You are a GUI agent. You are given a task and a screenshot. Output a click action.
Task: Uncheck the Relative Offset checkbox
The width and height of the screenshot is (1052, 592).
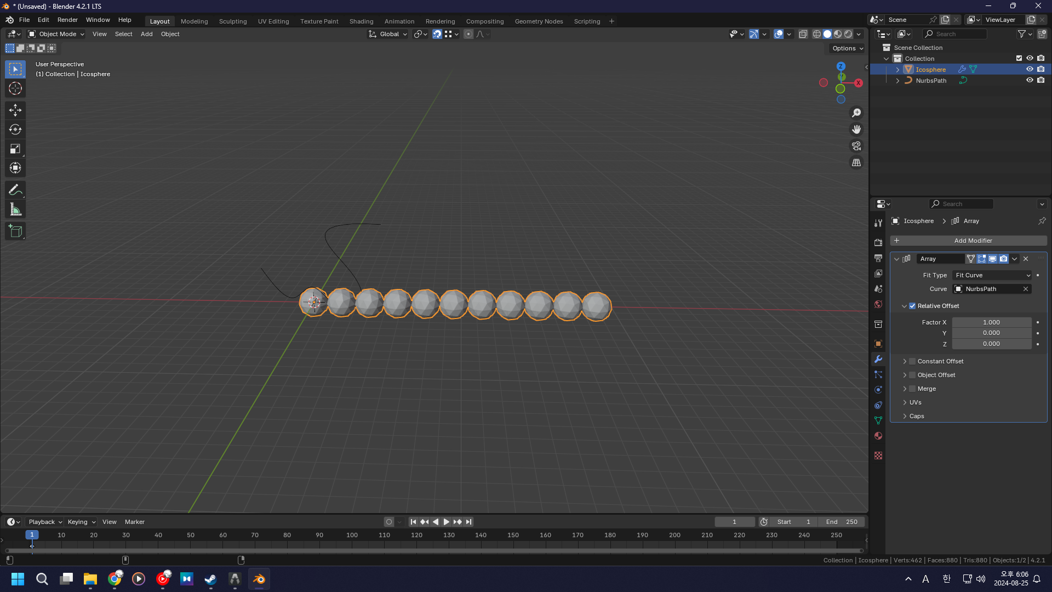point(912,306)
